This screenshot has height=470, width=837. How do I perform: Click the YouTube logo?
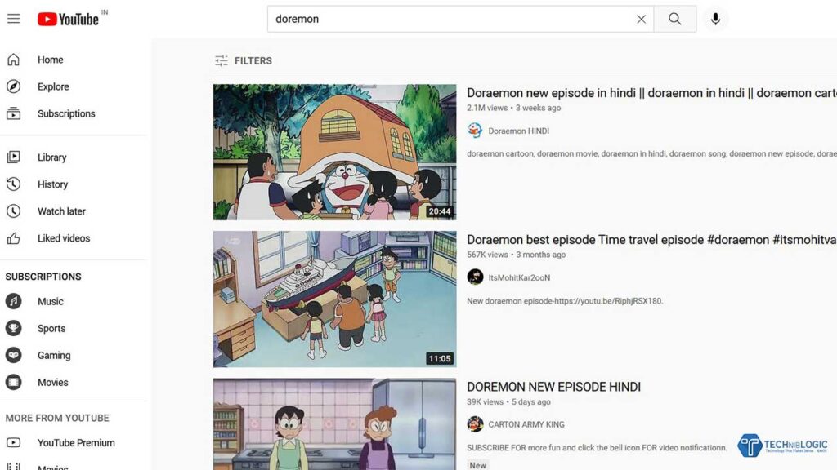click(69, 20)
